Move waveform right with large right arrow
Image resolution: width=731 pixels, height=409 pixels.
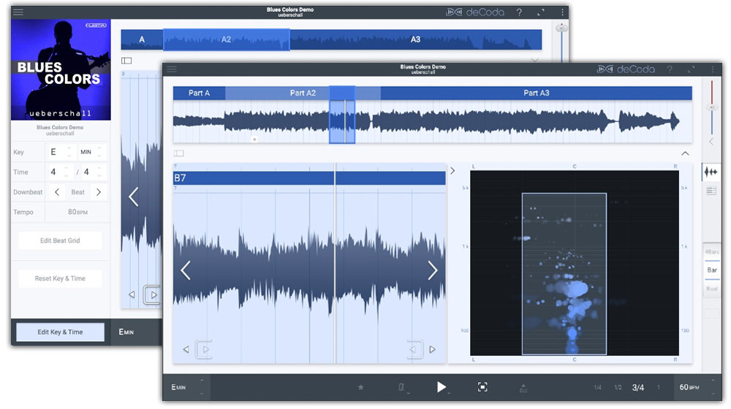433,271
